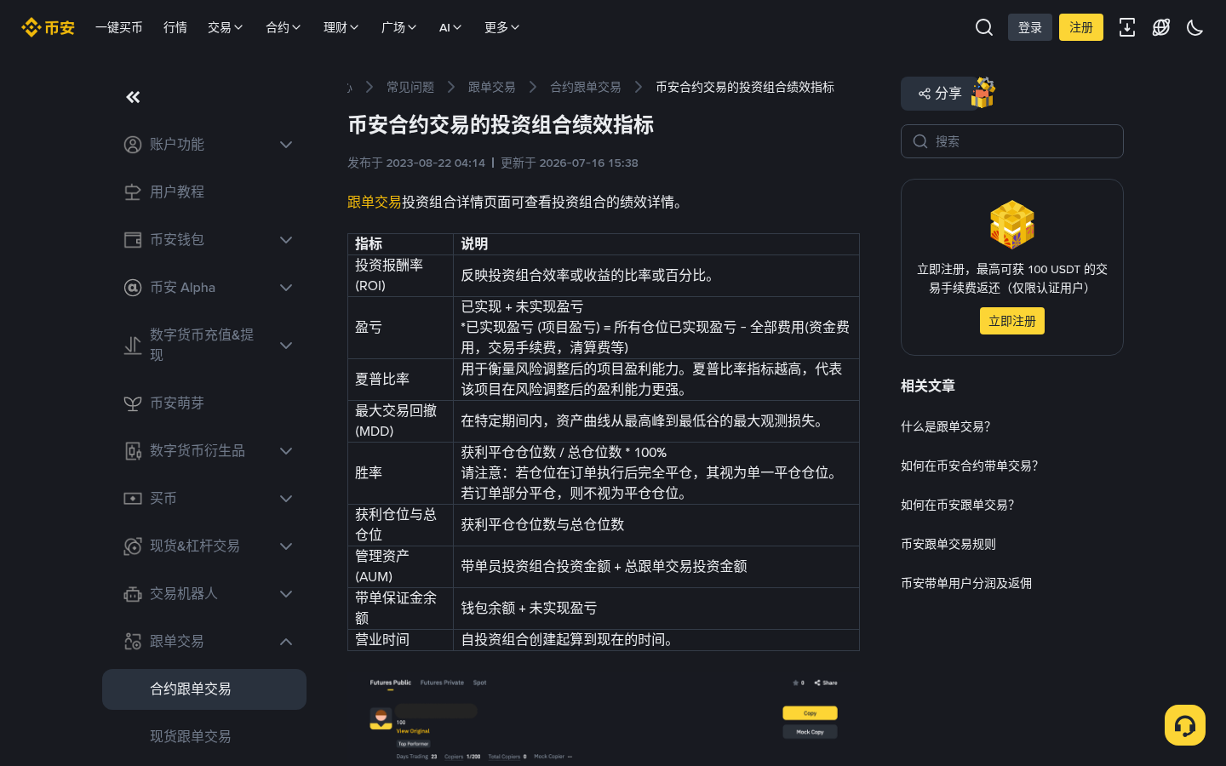1226x766 pixels.
Task: Expand the 币安钱包 chevron
Action: click(286, 240)
